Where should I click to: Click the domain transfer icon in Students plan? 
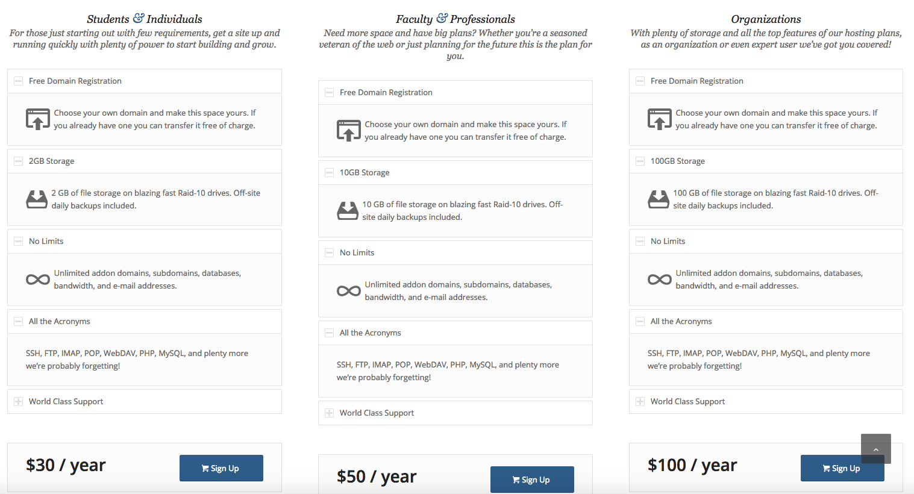pos(38,119)
